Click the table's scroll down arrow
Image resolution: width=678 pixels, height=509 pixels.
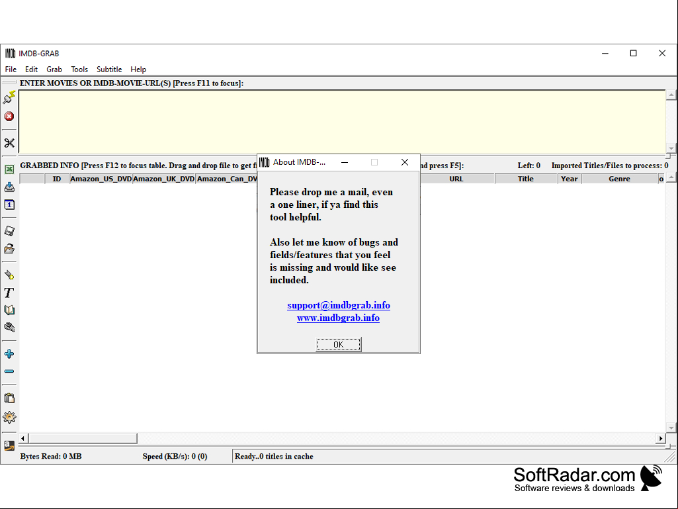671,428
